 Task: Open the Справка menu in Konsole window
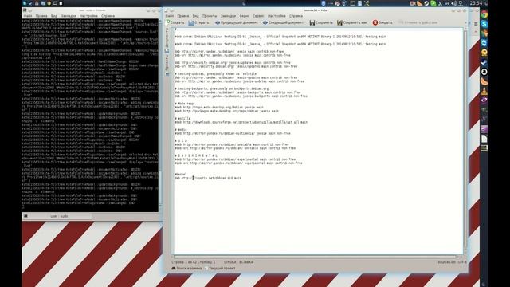108,16
